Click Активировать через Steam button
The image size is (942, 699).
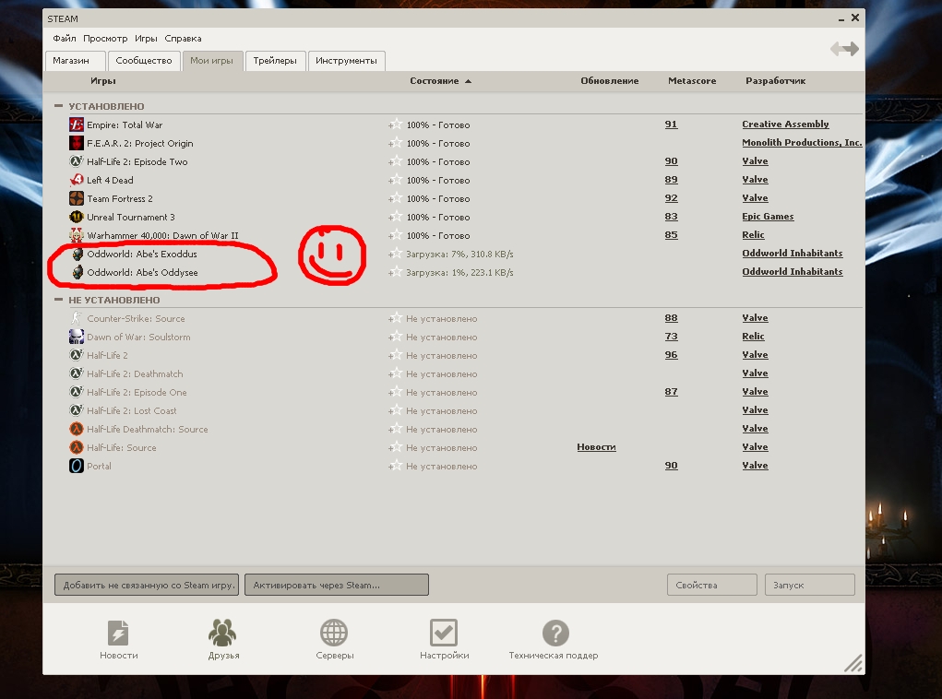(337, 585)
